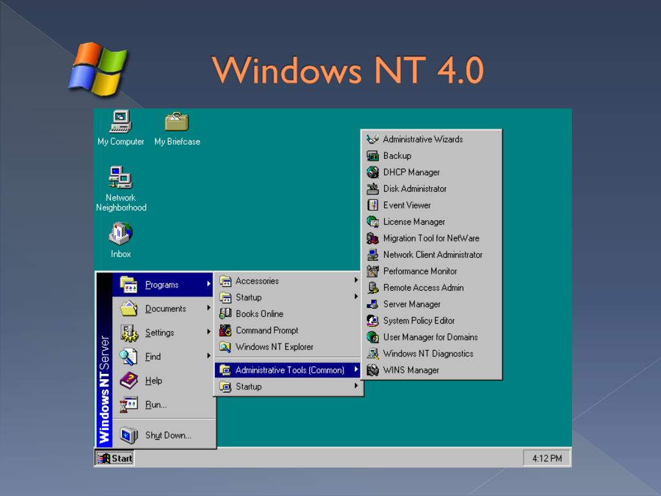Click the DHCP Manager icon

(372, 172)
